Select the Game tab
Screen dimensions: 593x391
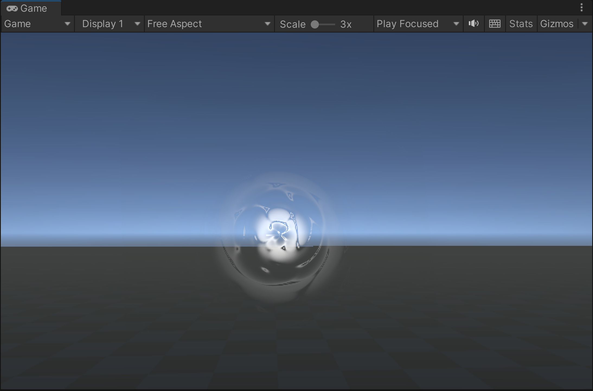click(x=31, y=8)
